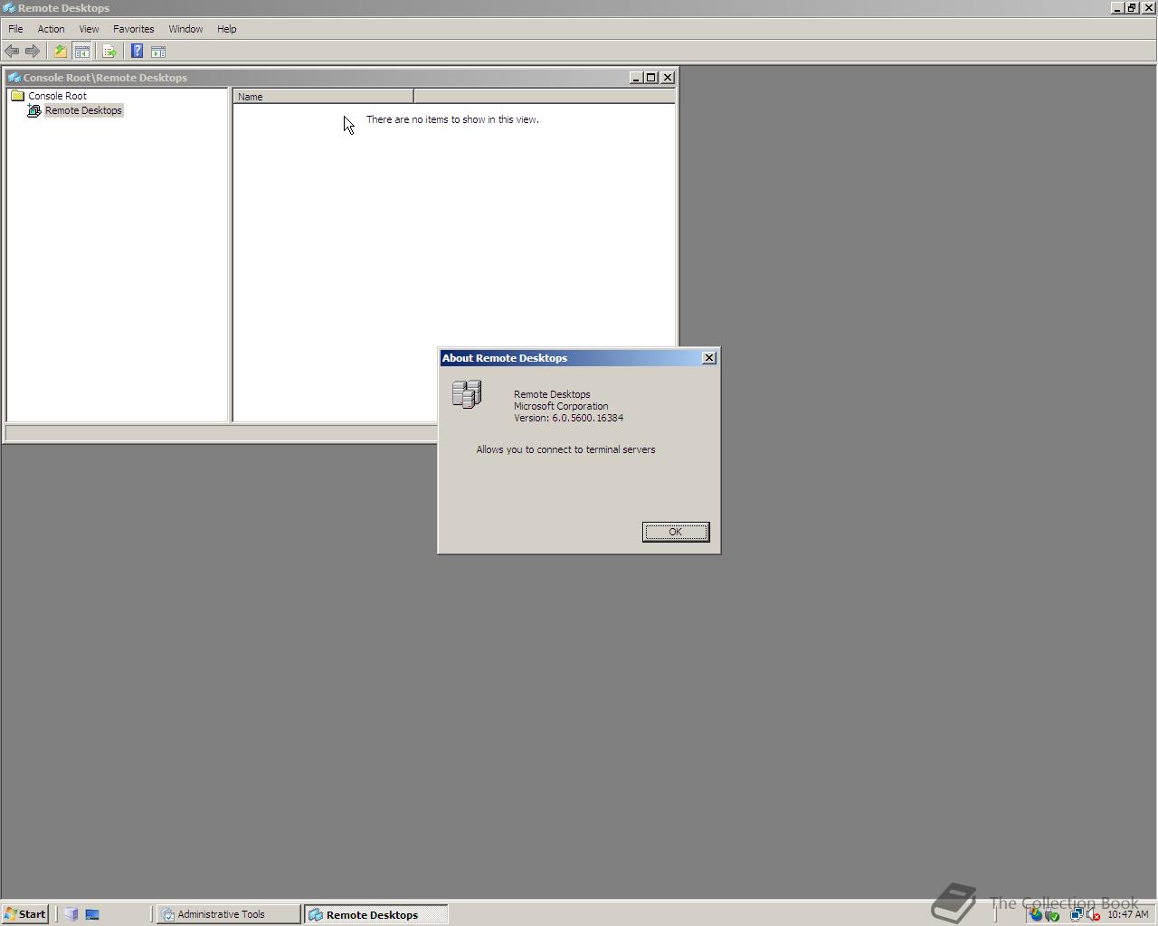Screen dimensions: 1158x926
Task: Maximize the Console Root child window
Action: [x=651, y=78]
